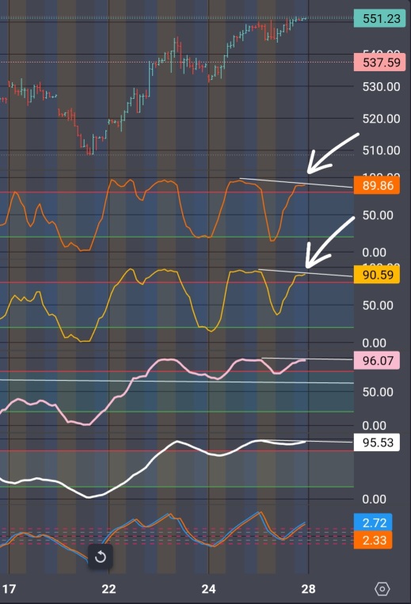
Task: Open chart settings hexagon icon
Action: [382, 589]
